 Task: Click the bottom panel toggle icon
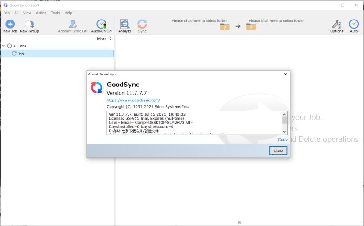[x=239, y=222]
